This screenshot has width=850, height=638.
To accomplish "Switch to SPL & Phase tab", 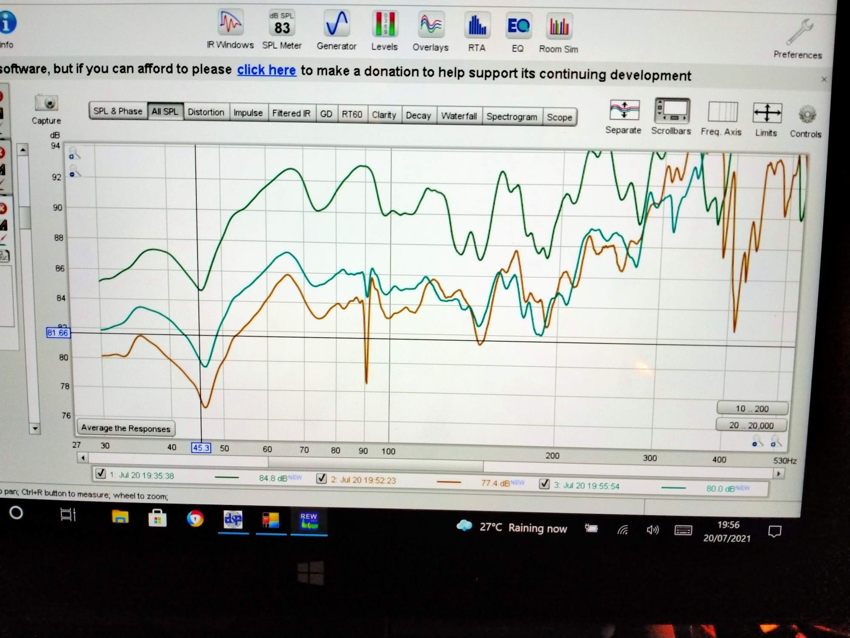I will coord(118,111).
